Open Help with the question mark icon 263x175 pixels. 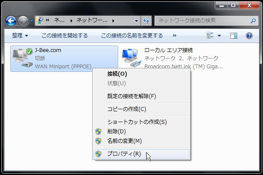tap(249, 36)
